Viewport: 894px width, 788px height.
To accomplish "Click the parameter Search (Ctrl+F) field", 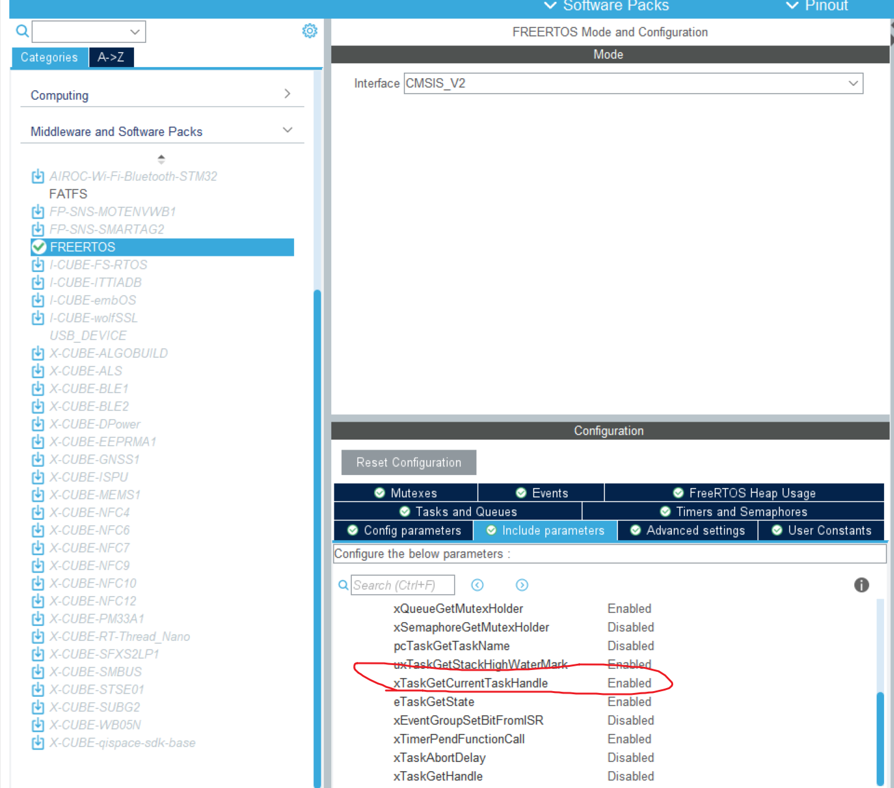I will [x=403, y=585].
